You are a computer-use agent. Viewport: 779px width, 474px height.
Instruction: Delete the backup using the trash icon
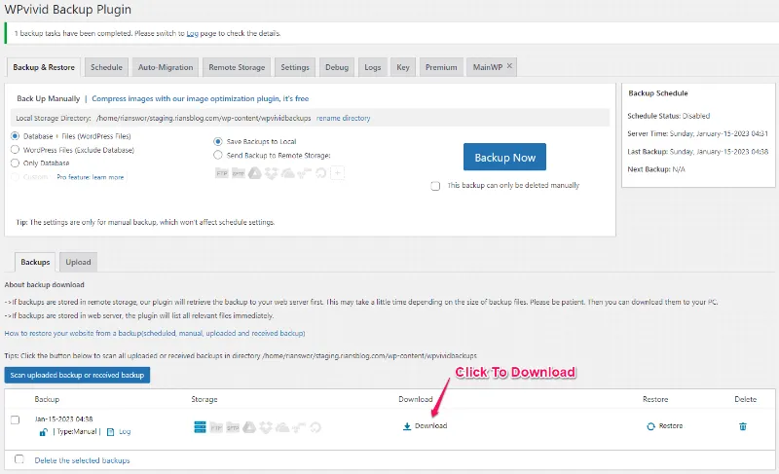(743, 426)
